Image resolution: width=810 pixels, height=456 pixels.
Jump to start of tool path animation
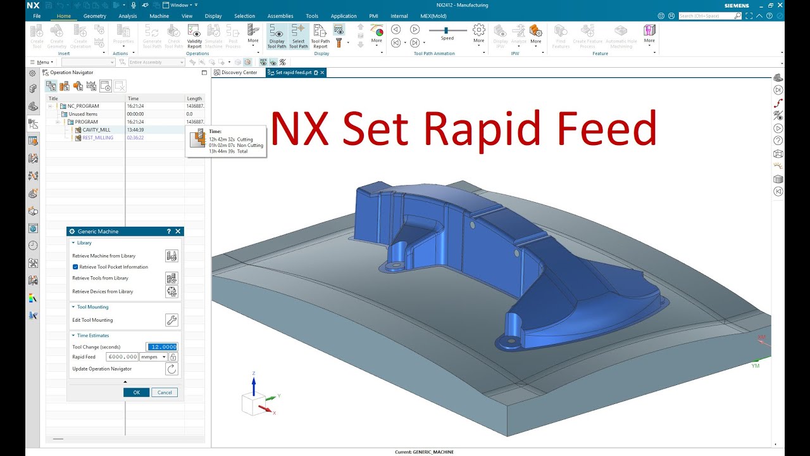tap(396, 42)
